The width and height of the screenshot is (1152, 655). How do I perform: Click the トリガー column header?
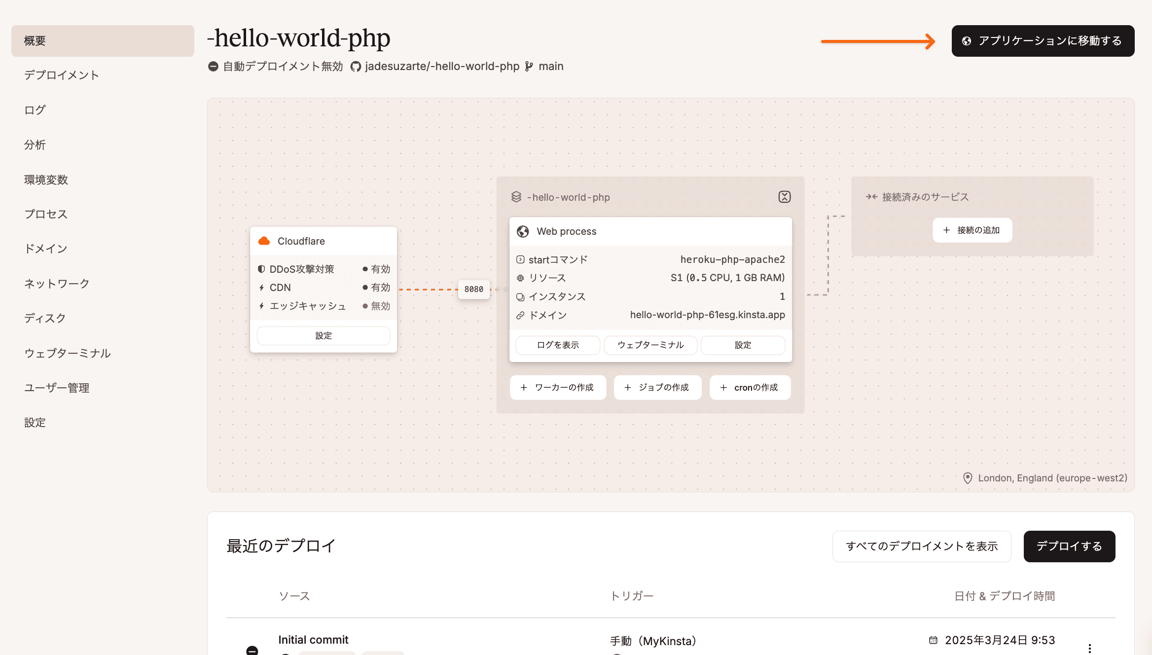[632, 596]
